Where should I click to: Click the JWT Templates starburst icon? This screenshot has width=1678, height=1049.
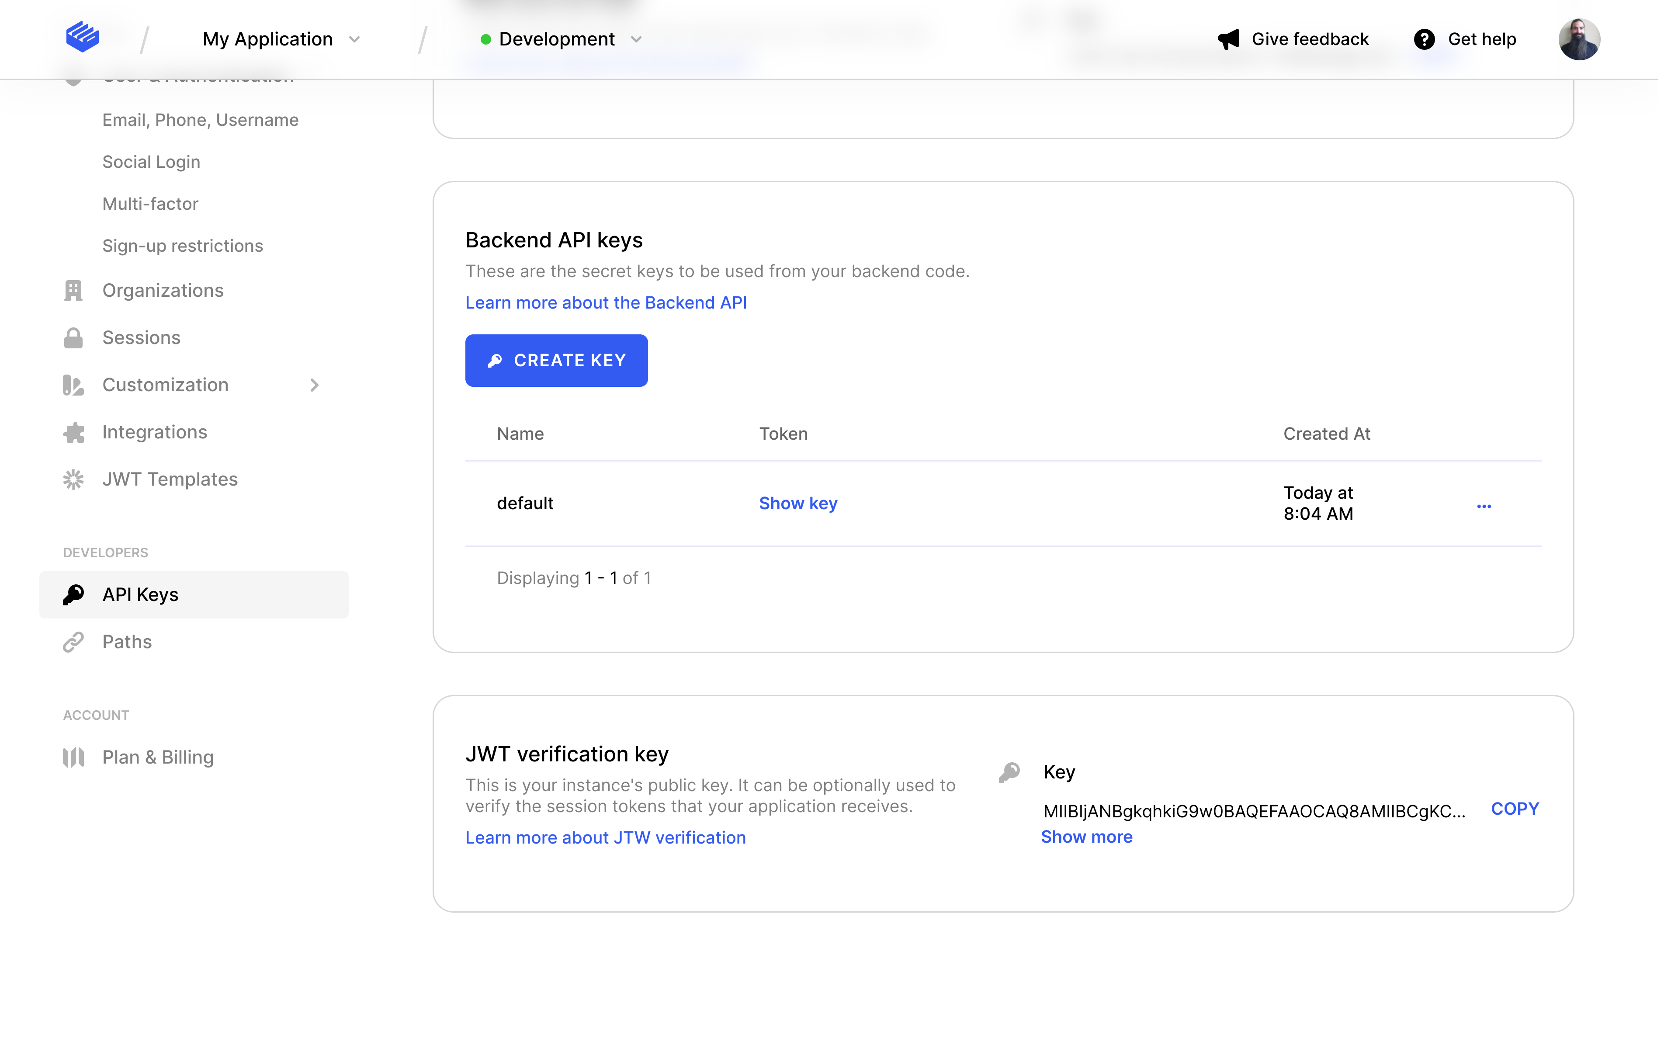pos(73,479)
